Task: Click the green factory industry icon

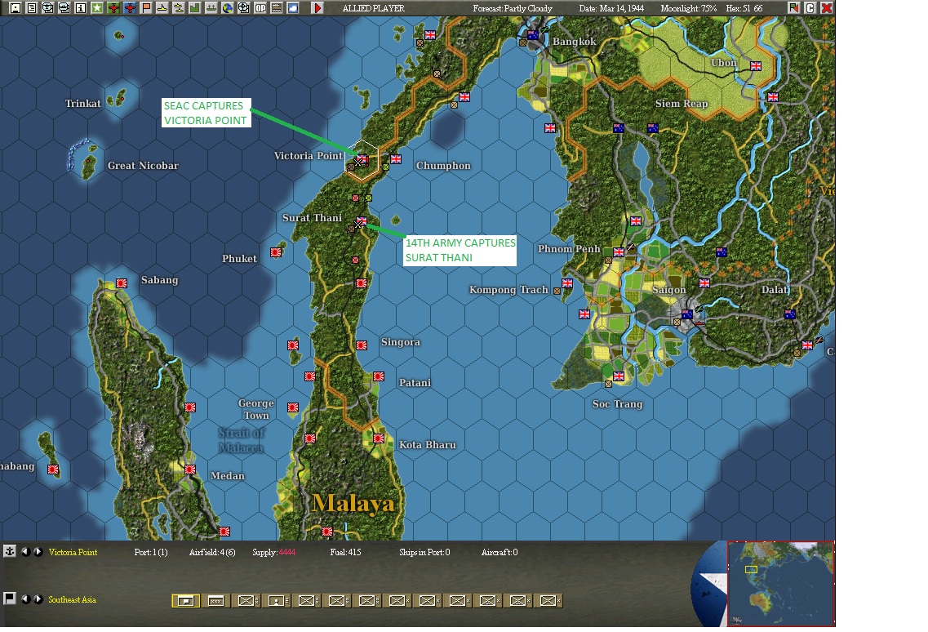Action: [195, 8]
